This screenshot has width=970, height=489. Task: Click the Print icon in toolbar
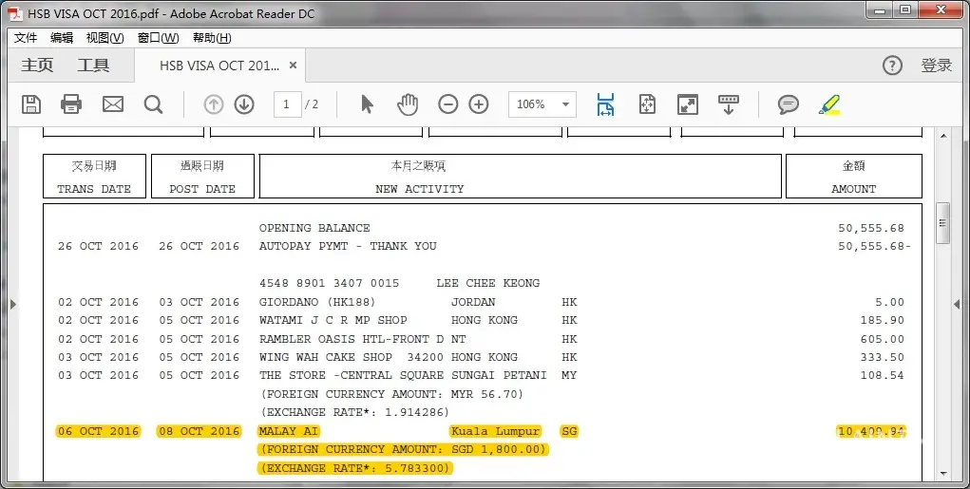pos(71,104)
